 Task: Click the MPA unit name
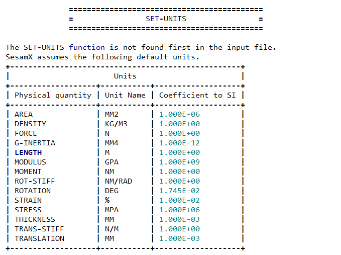(111, 210)
